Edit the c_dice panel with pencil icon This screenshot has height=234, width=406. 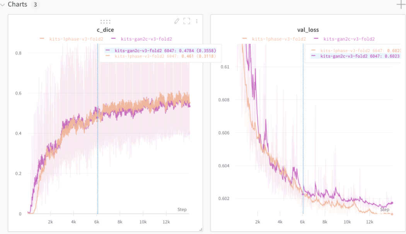point(177,21)
